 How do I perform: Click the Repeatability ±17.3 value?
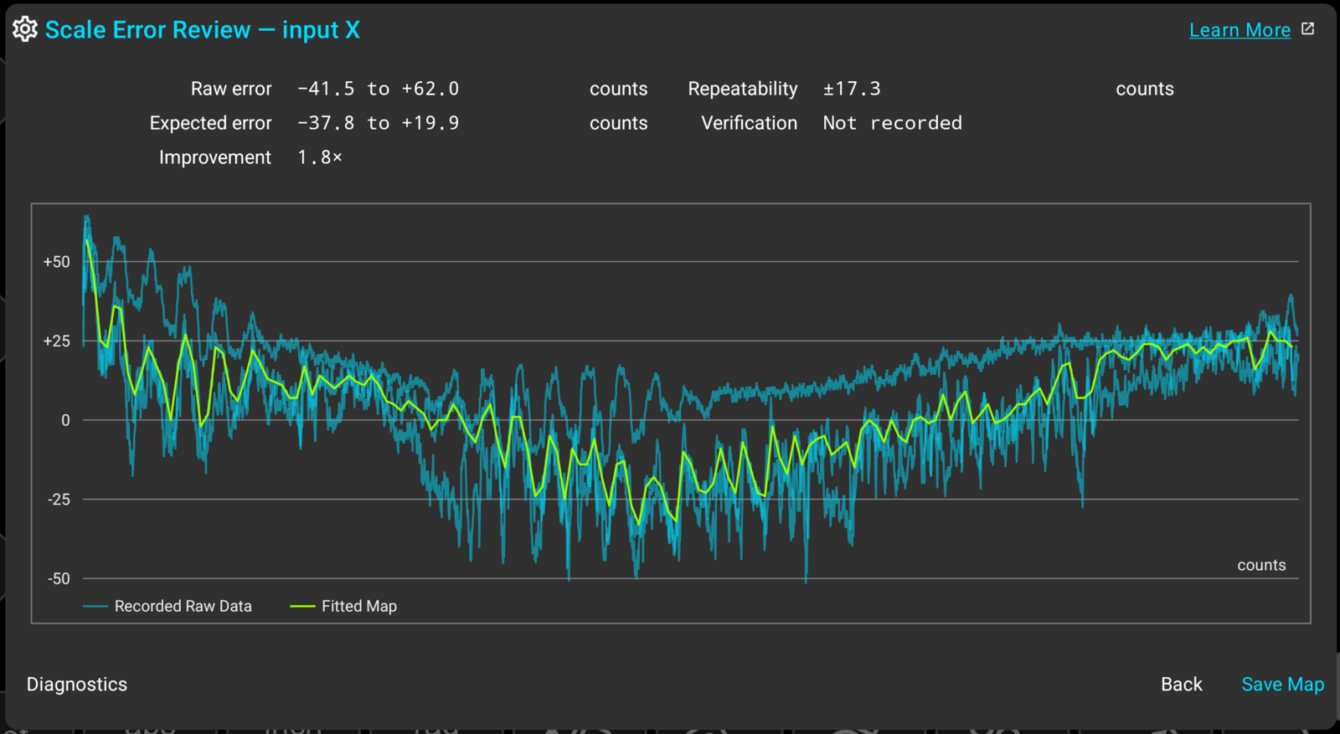pos(852,89)
